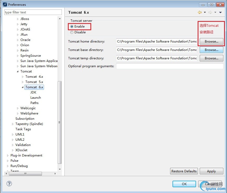Expand the JOnAS tree node

pos(18,29)
